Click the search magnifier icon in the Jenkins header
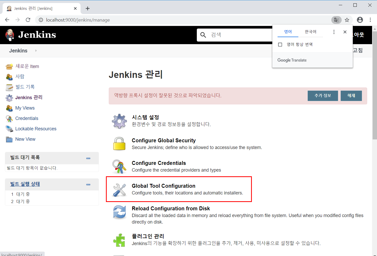Screen dimensions: 377x256 coord(203,35)
